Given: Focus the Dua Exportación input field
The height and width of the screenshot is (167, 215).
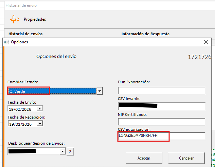Looking at the screenshot, I should pyautogui.click(x=162, y=91).
